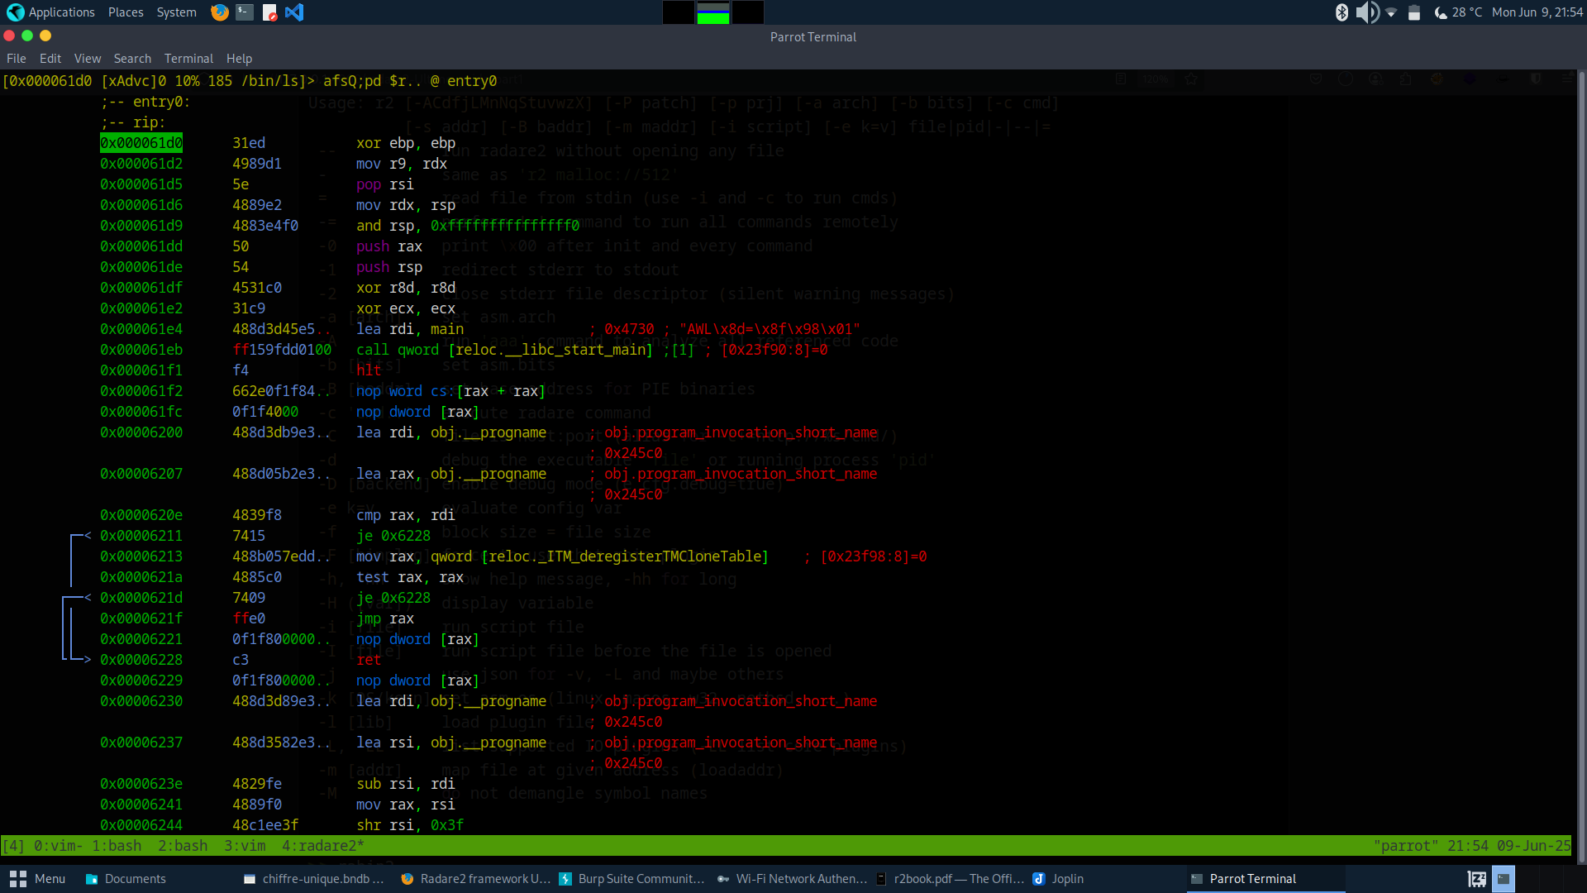1587x893 pixels.
Task: Open the text editor launcher icon
Action: pyautogui.click(x=269, y=12)
